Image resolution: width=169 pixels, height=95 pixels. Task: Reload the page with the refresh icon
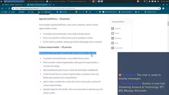point(9,8)
